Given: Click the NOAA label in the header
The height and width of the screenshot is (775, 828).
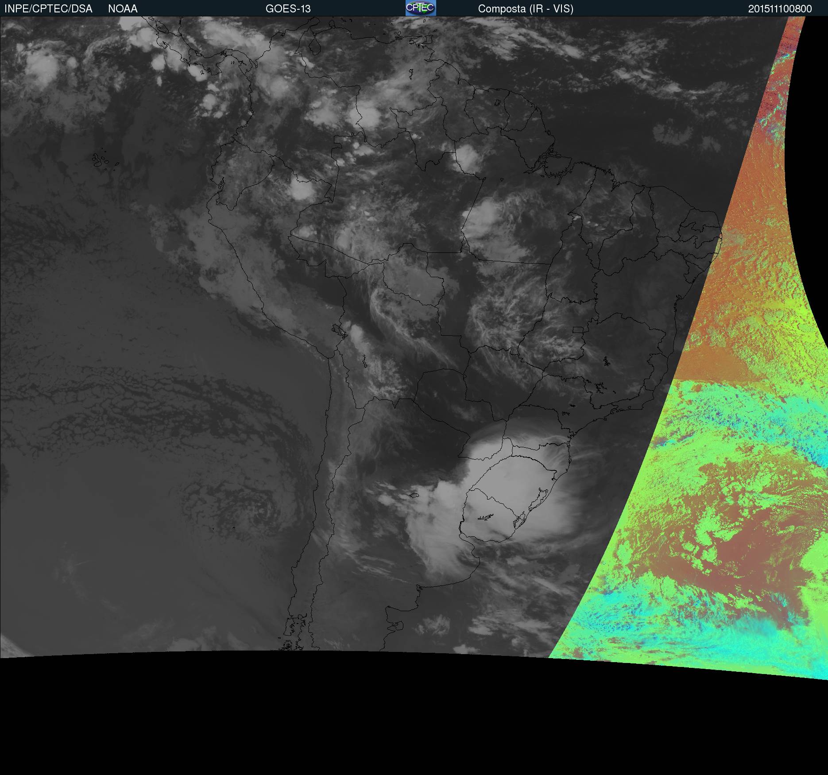Looking at the screenshot, I should (x=123, y=9).
